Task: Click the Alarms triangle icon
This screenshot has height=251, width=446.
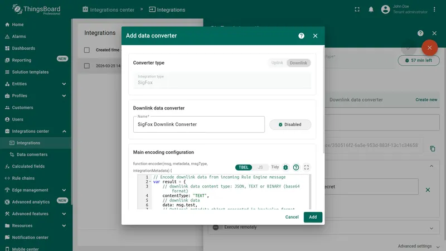Action: (7, 36)
